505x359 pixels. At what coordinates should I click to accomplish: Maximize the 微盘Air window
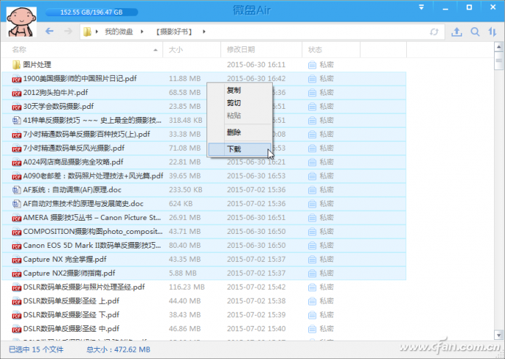pos(470,7)
